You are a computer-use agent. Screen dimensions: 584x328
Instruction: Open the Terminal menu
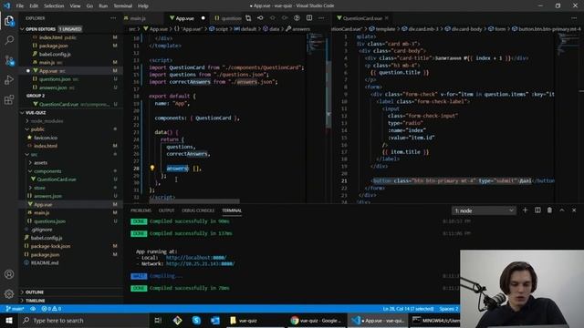123,5
